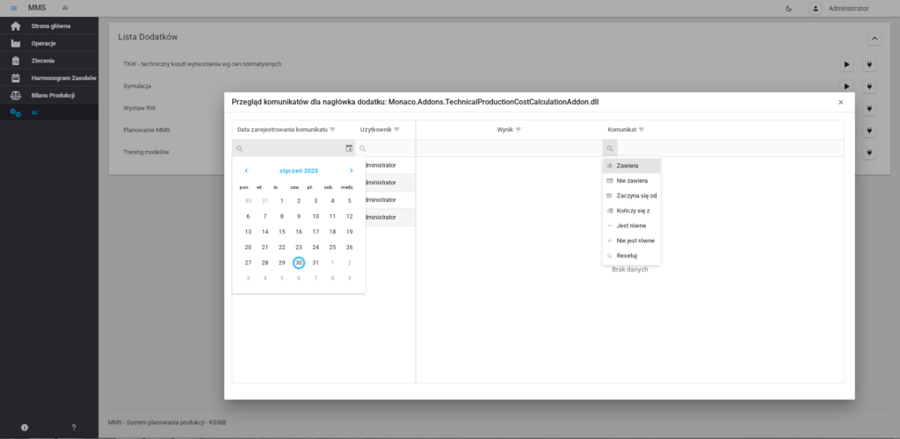This screenshot has width=900, height=439.
Task: Choose 'Zaczyna się od' from filter menu
Action: 636,195
